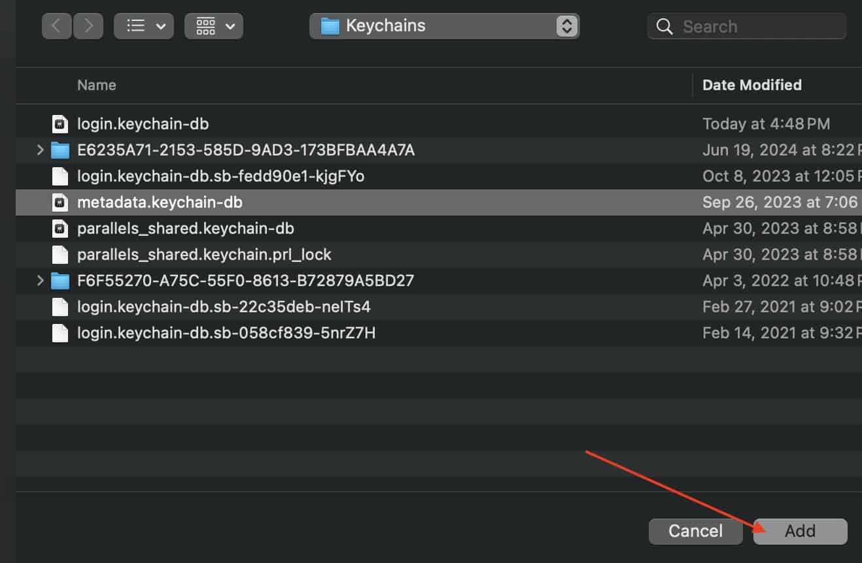Click the Search field
This screenshot has width=862, height=563.
click(x=759, y=27)
